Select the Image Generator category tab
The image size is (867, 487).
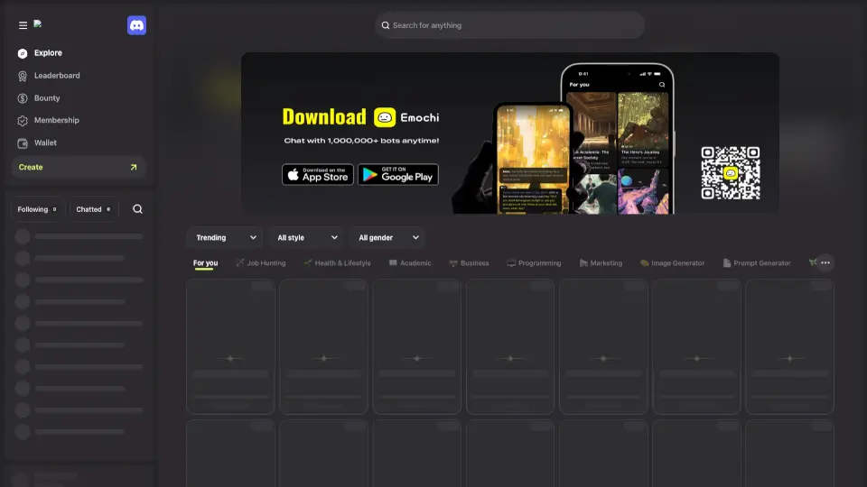click(672, 263)
